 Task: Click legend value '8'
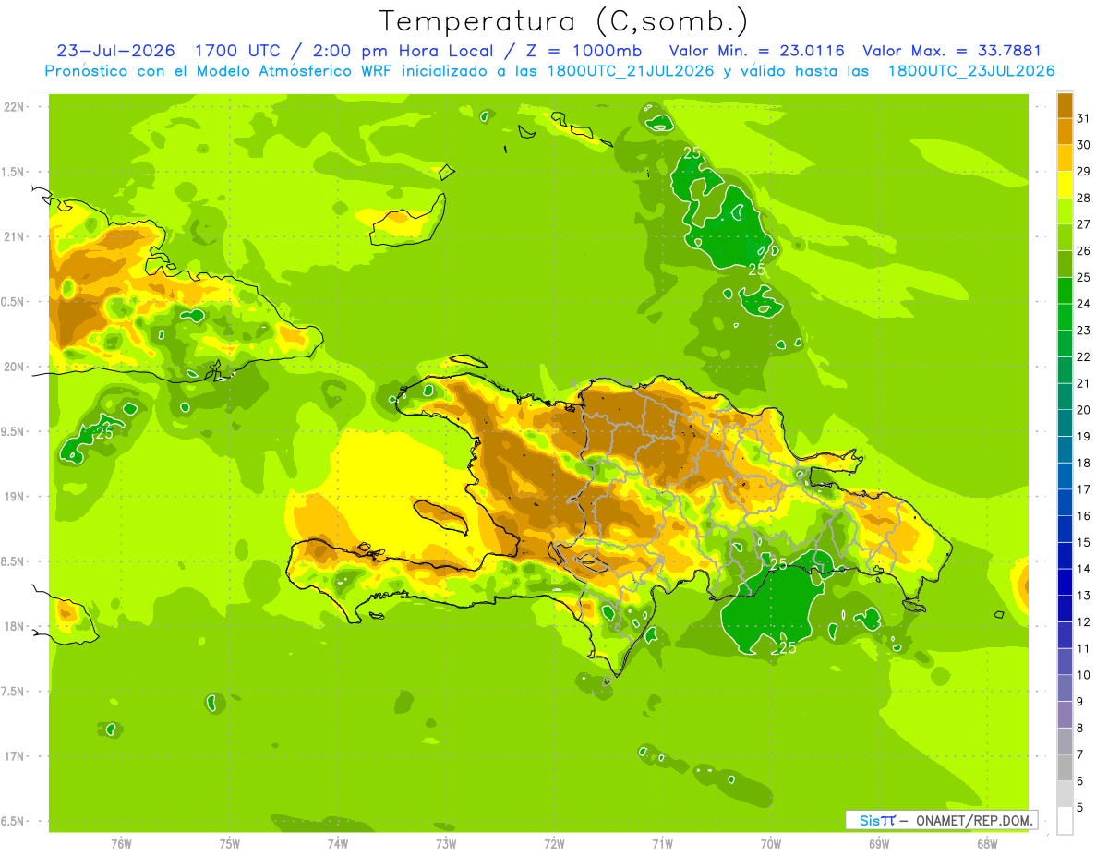click(1079, 729)
